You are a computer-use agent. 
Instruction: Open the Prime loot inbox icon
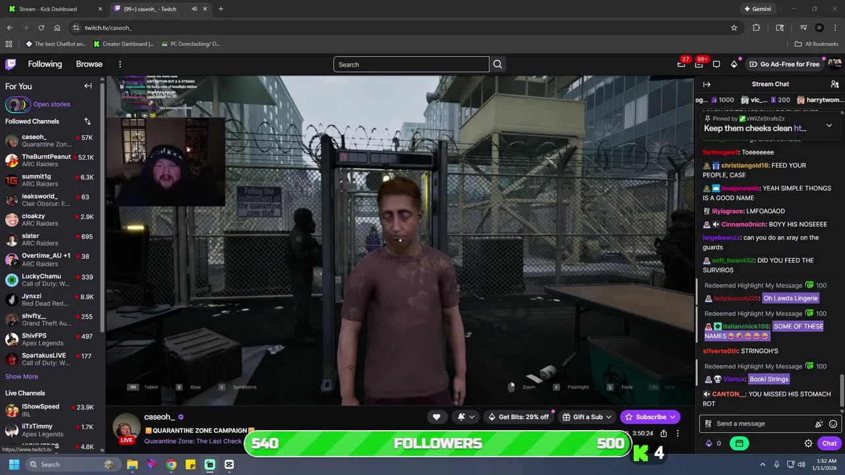pos(682,64)
